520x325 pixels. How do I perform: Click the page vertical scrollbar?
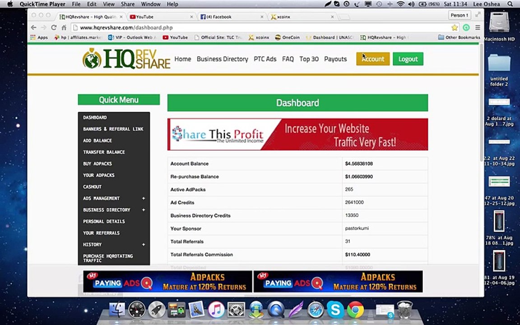pyautogui.click(x=481, y=102)
